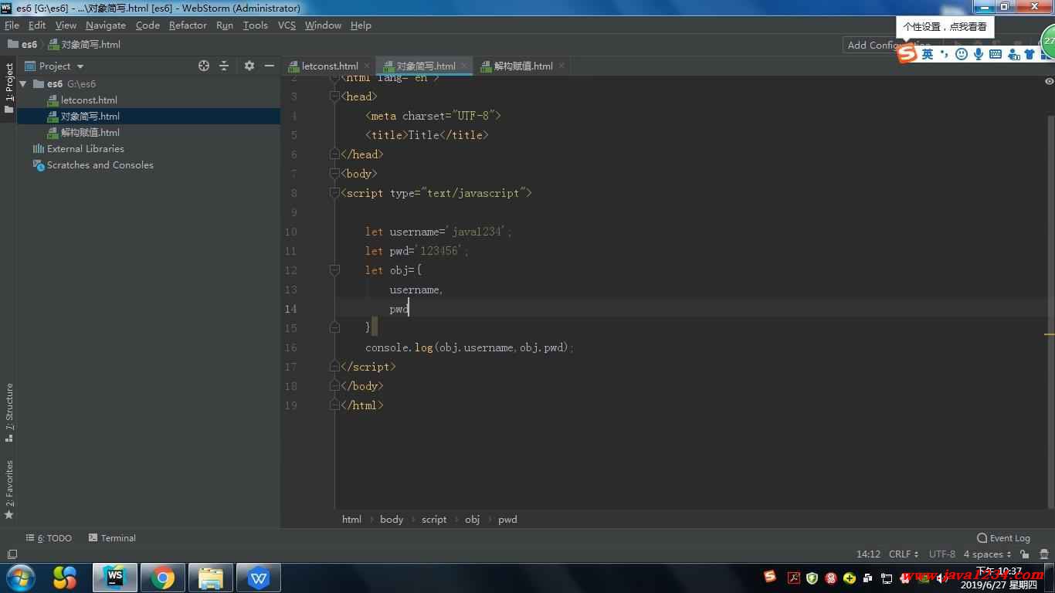
Task: Click the blue W app taskbar icon
Action: pos(259,578)
